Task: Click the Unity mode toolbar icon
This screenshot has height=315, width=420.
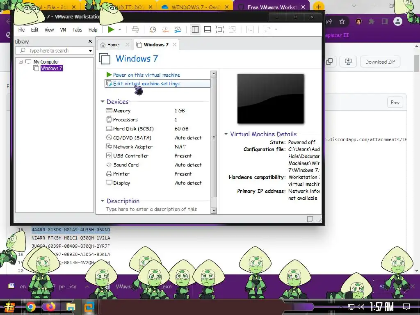Action: point(232,30)
